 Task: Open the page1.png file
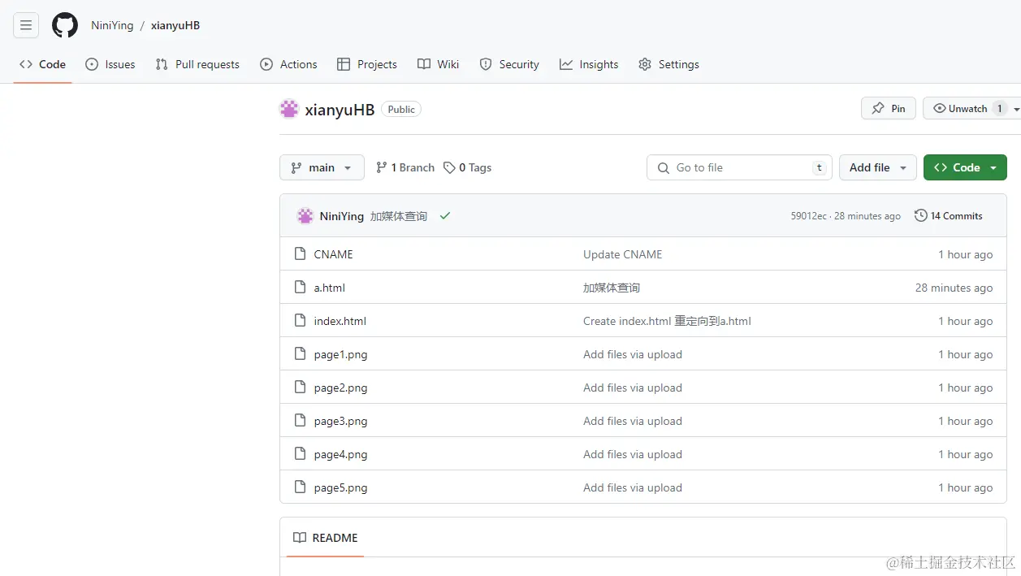coord(341,354)
